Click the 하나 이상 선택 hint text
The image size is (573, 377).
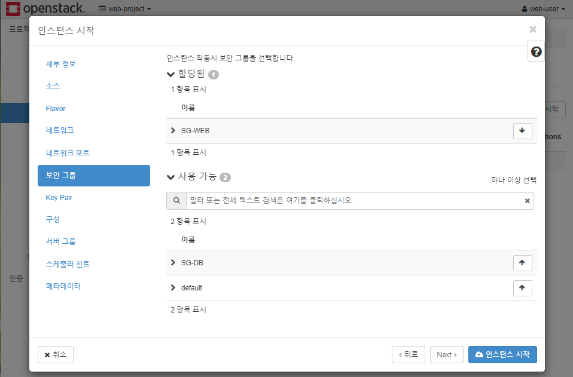[x=513, y=180]
